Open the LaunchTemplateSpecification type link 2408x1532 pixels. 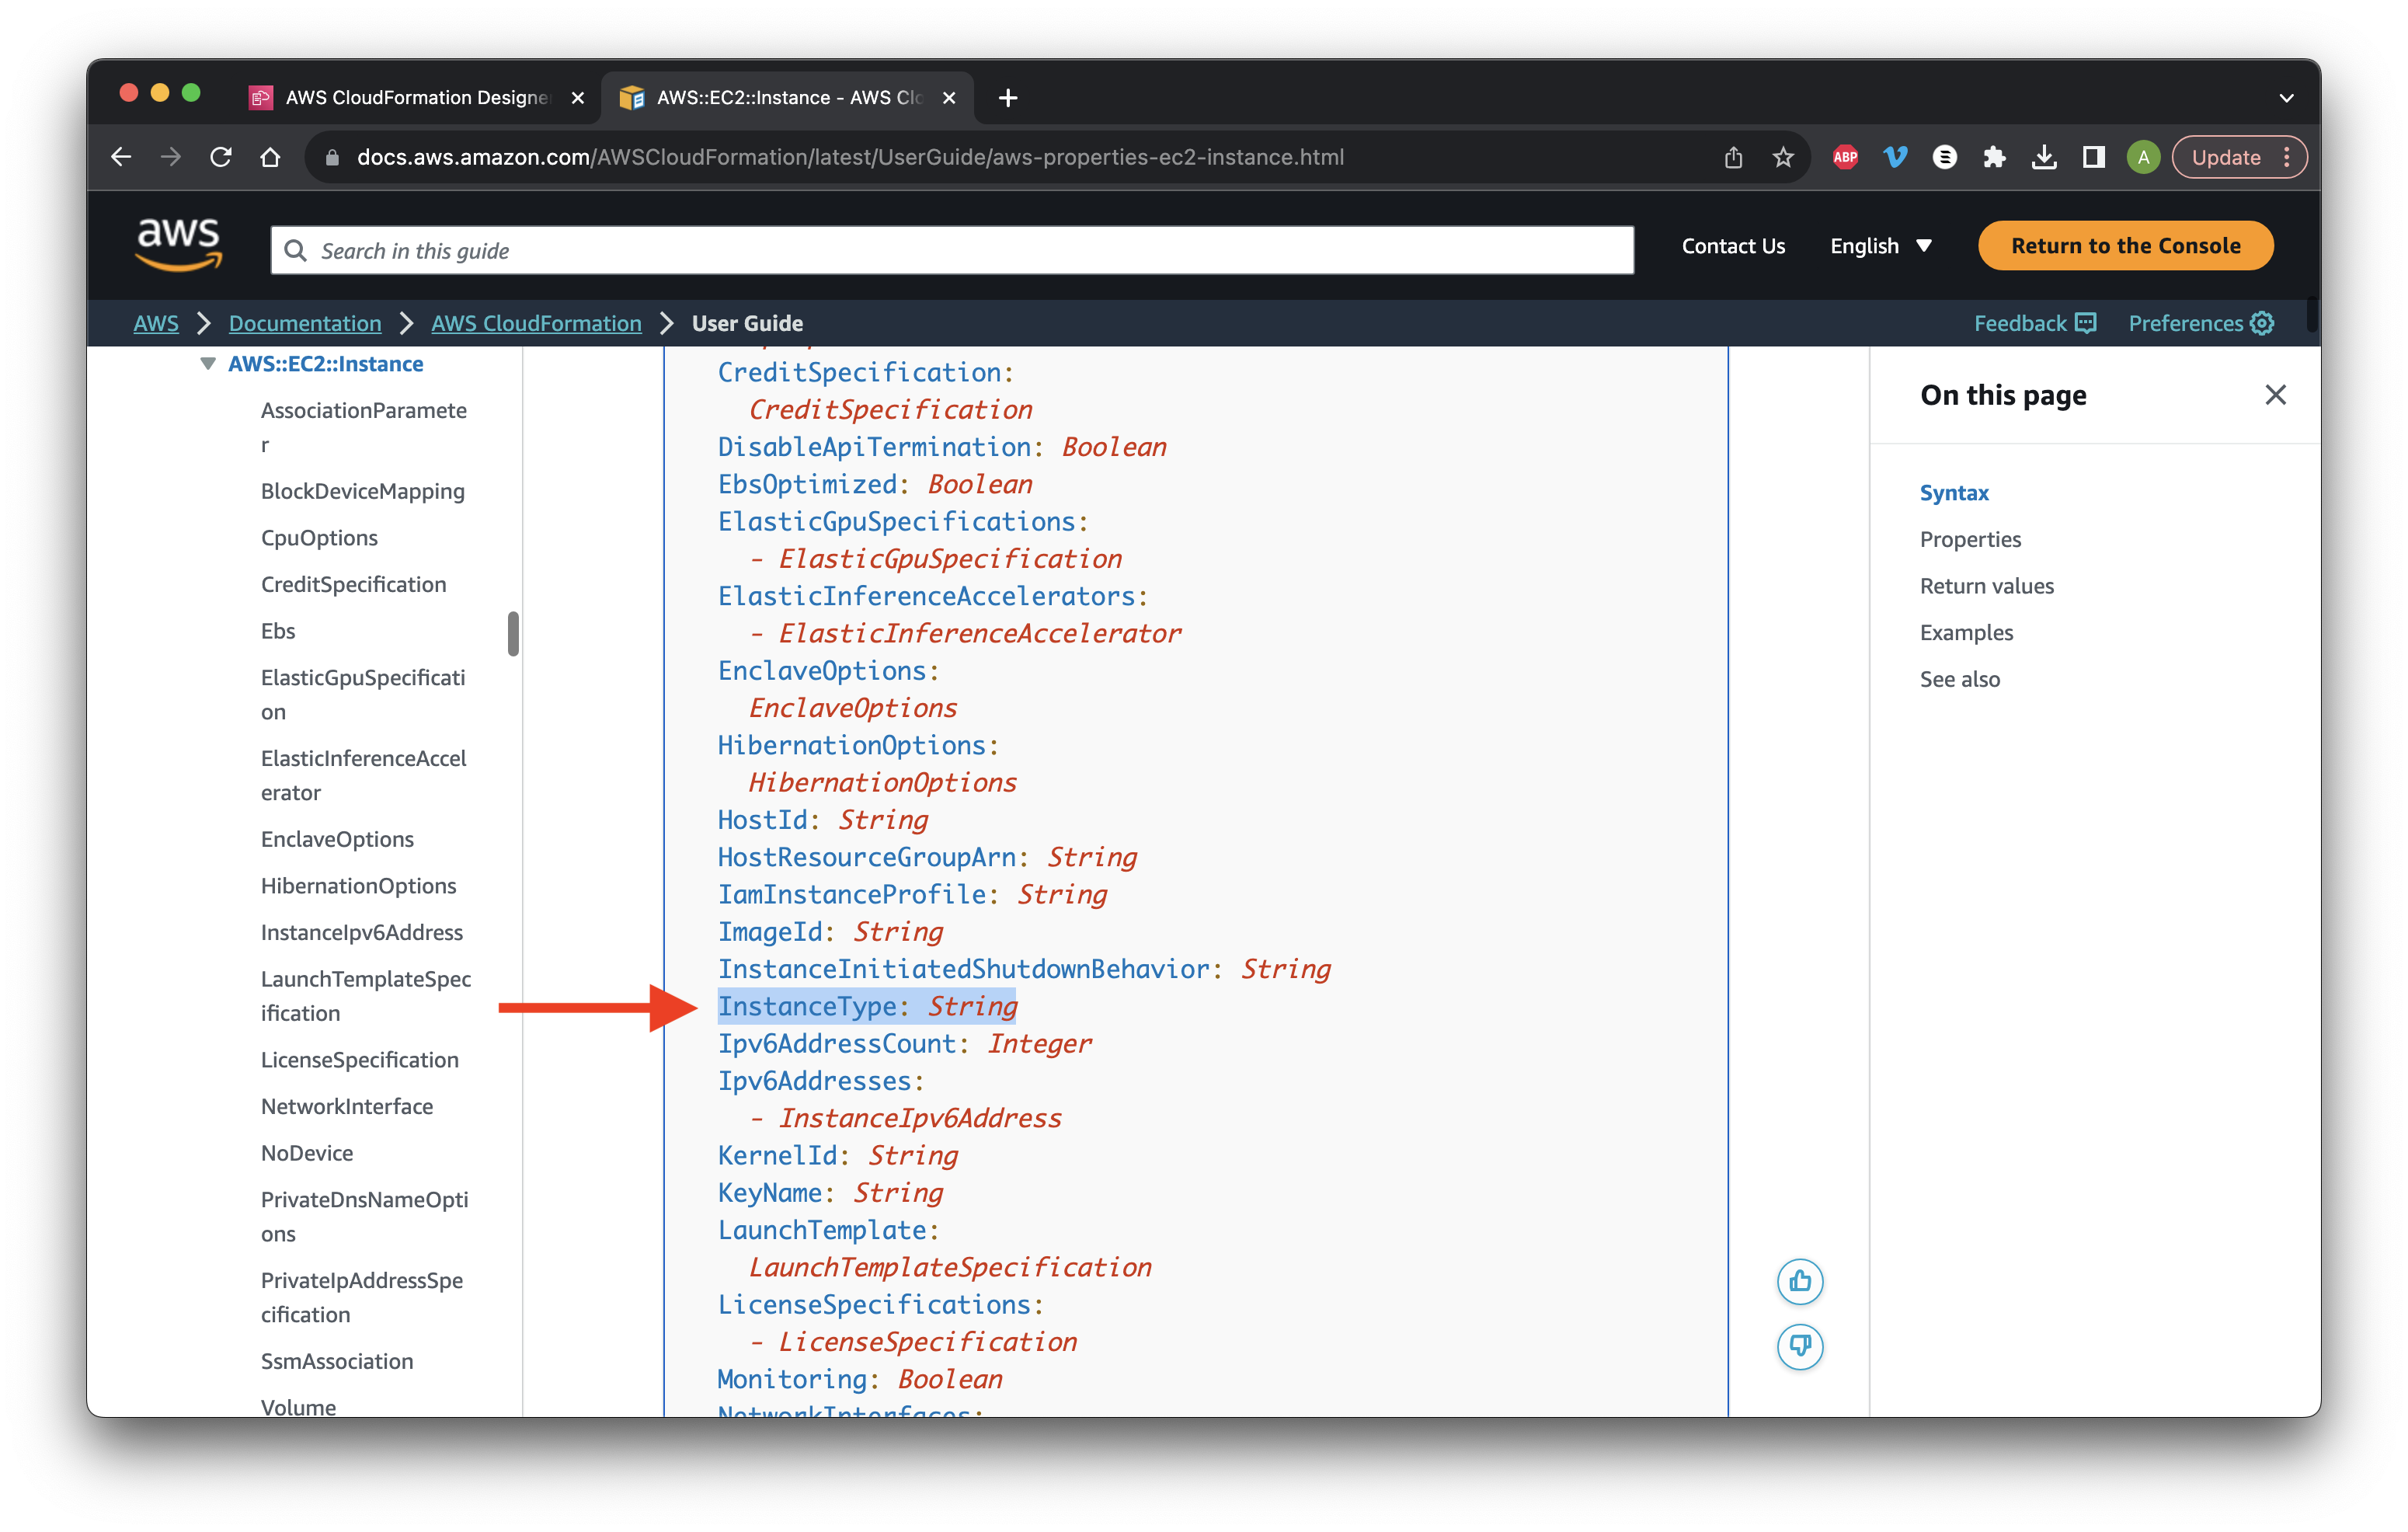pyautogui.click(x=949, y=1267)
